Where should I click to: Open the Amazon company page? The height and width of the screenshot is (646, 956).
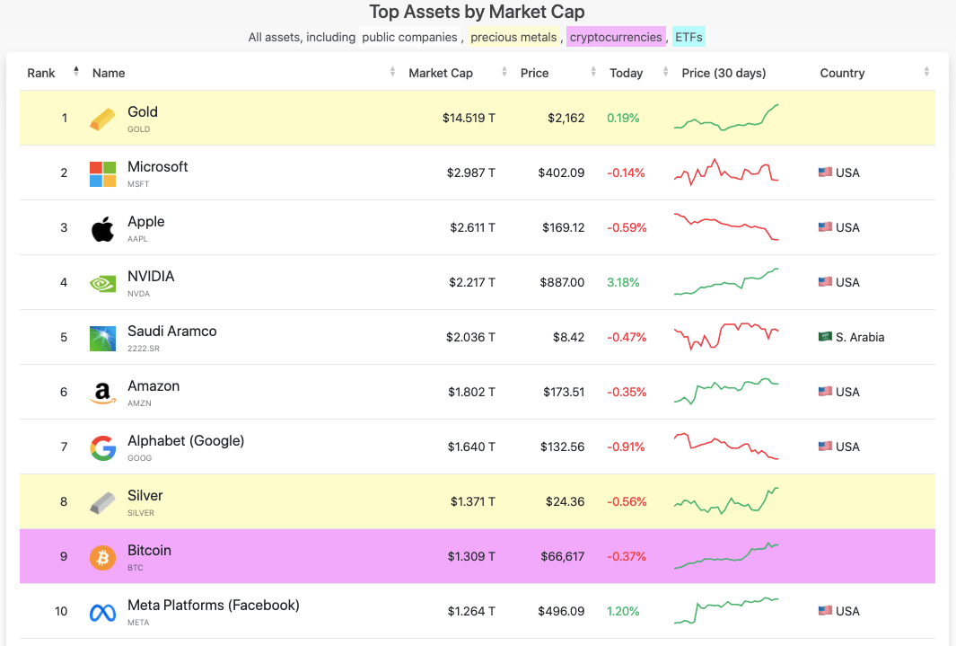point(153,386)
